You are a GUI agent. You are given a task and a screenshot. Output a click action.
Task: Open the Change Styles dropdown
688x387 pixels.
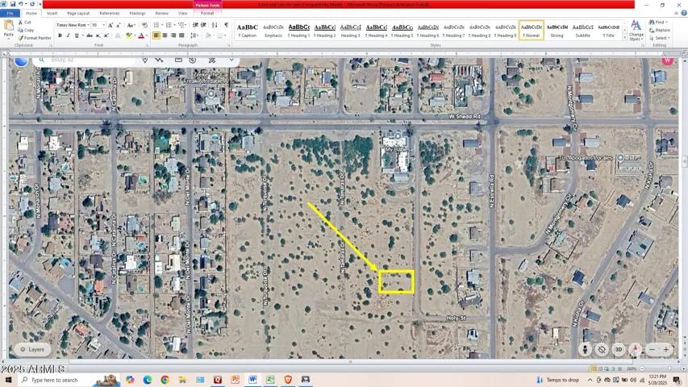tap(636, 31)
